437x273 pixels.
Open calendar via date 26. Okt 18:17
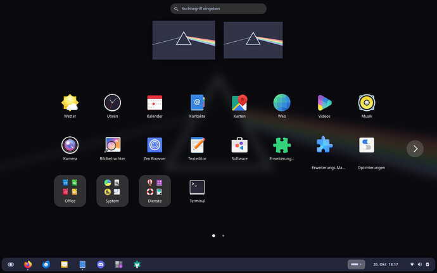tap(386, 264)
